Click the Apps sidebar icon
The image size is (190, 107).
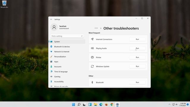click(x=51, y=62)
